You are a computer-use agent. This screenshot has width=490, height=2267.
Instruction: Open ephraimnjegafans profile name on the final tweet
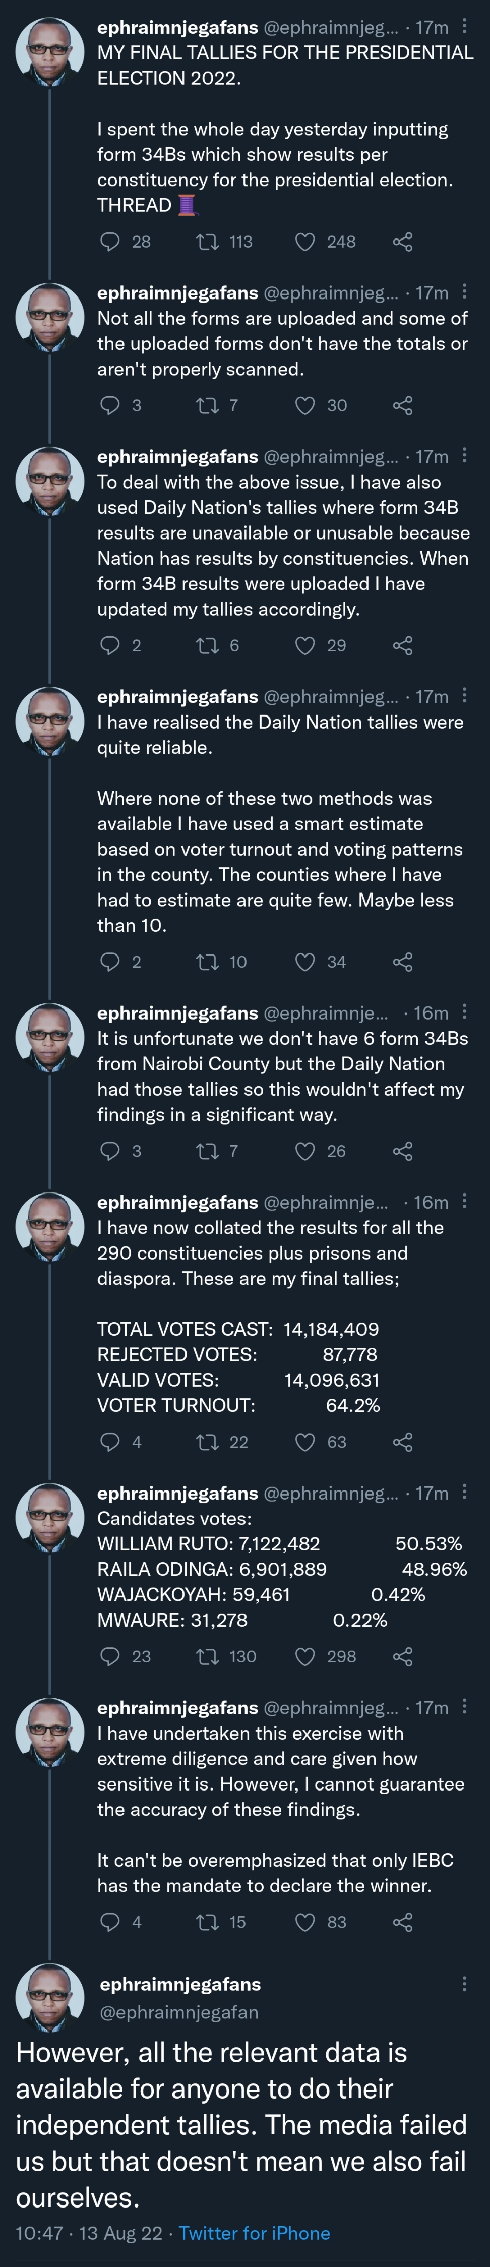(x=180, y=1984)
